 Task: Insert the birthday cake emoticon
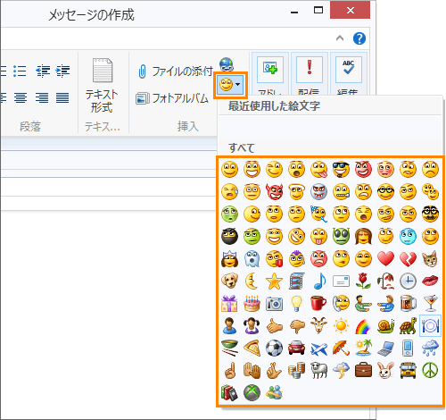coord(252,303)
